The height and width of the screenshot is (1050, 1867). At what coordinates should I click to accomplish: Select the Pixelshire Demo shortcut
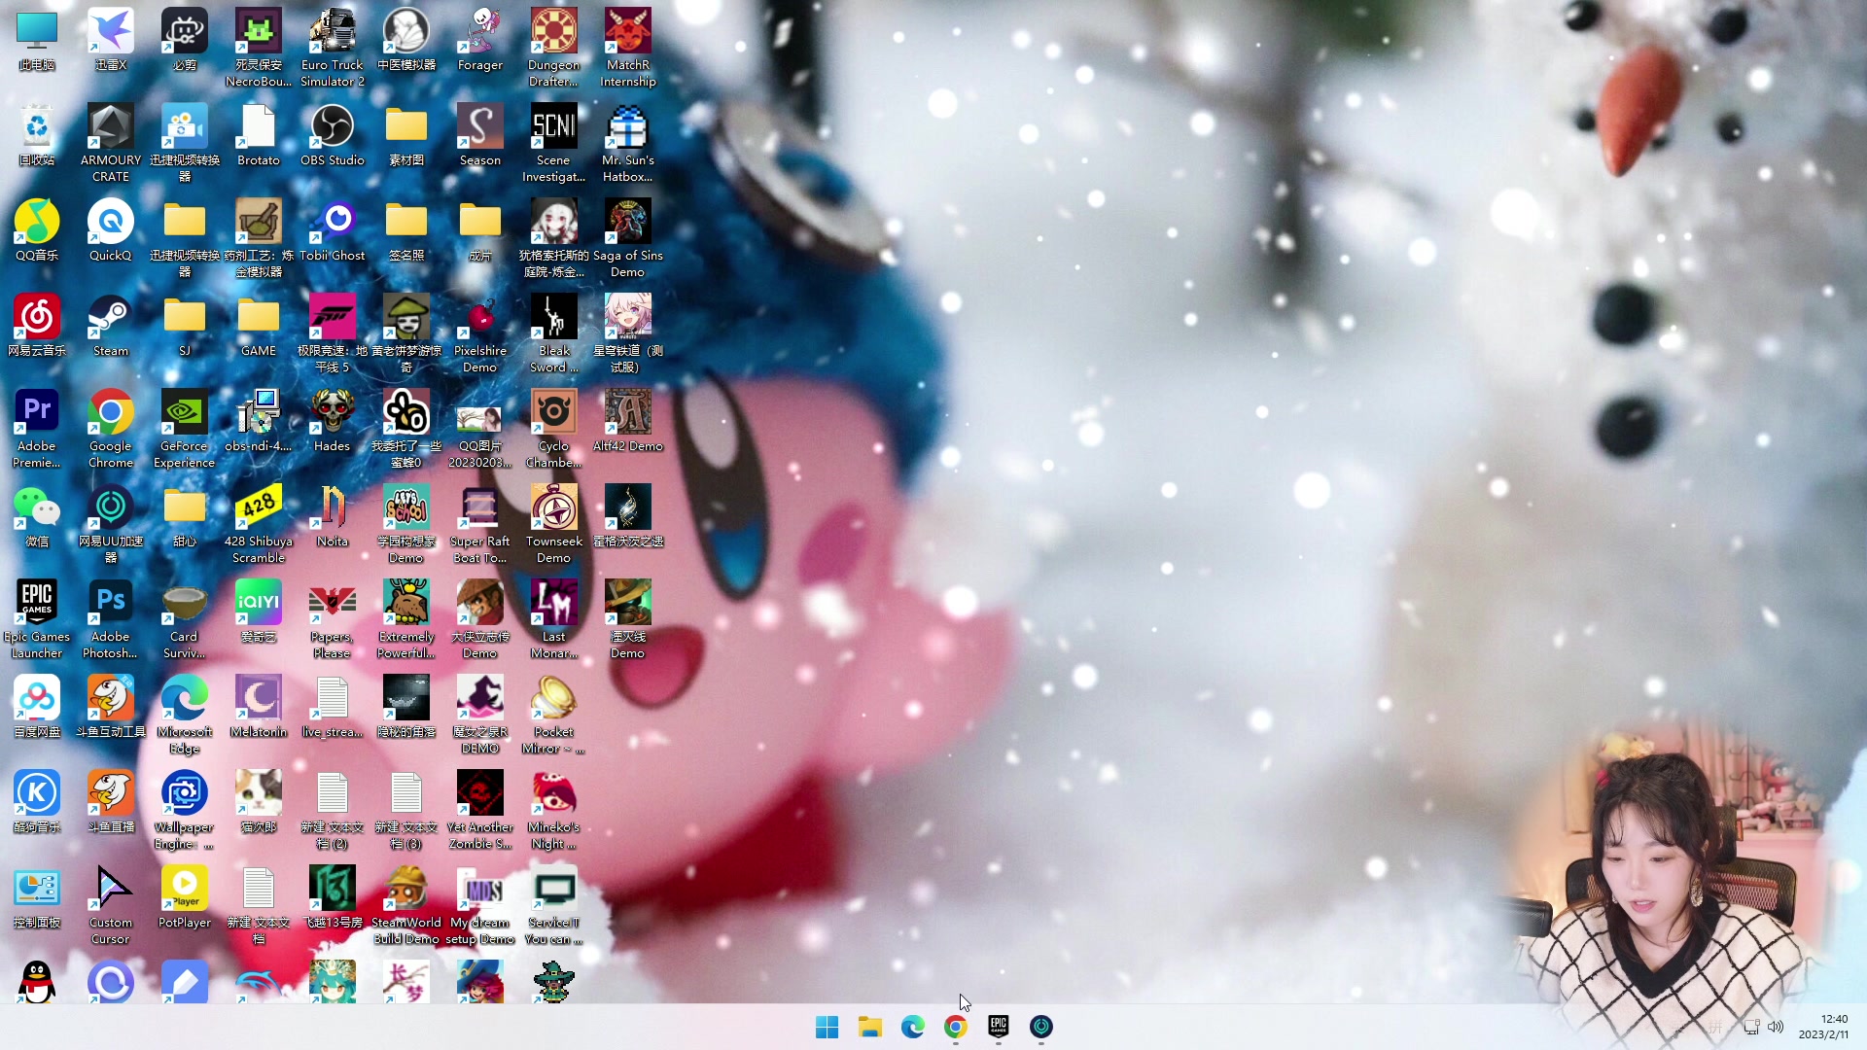point(480,334)
